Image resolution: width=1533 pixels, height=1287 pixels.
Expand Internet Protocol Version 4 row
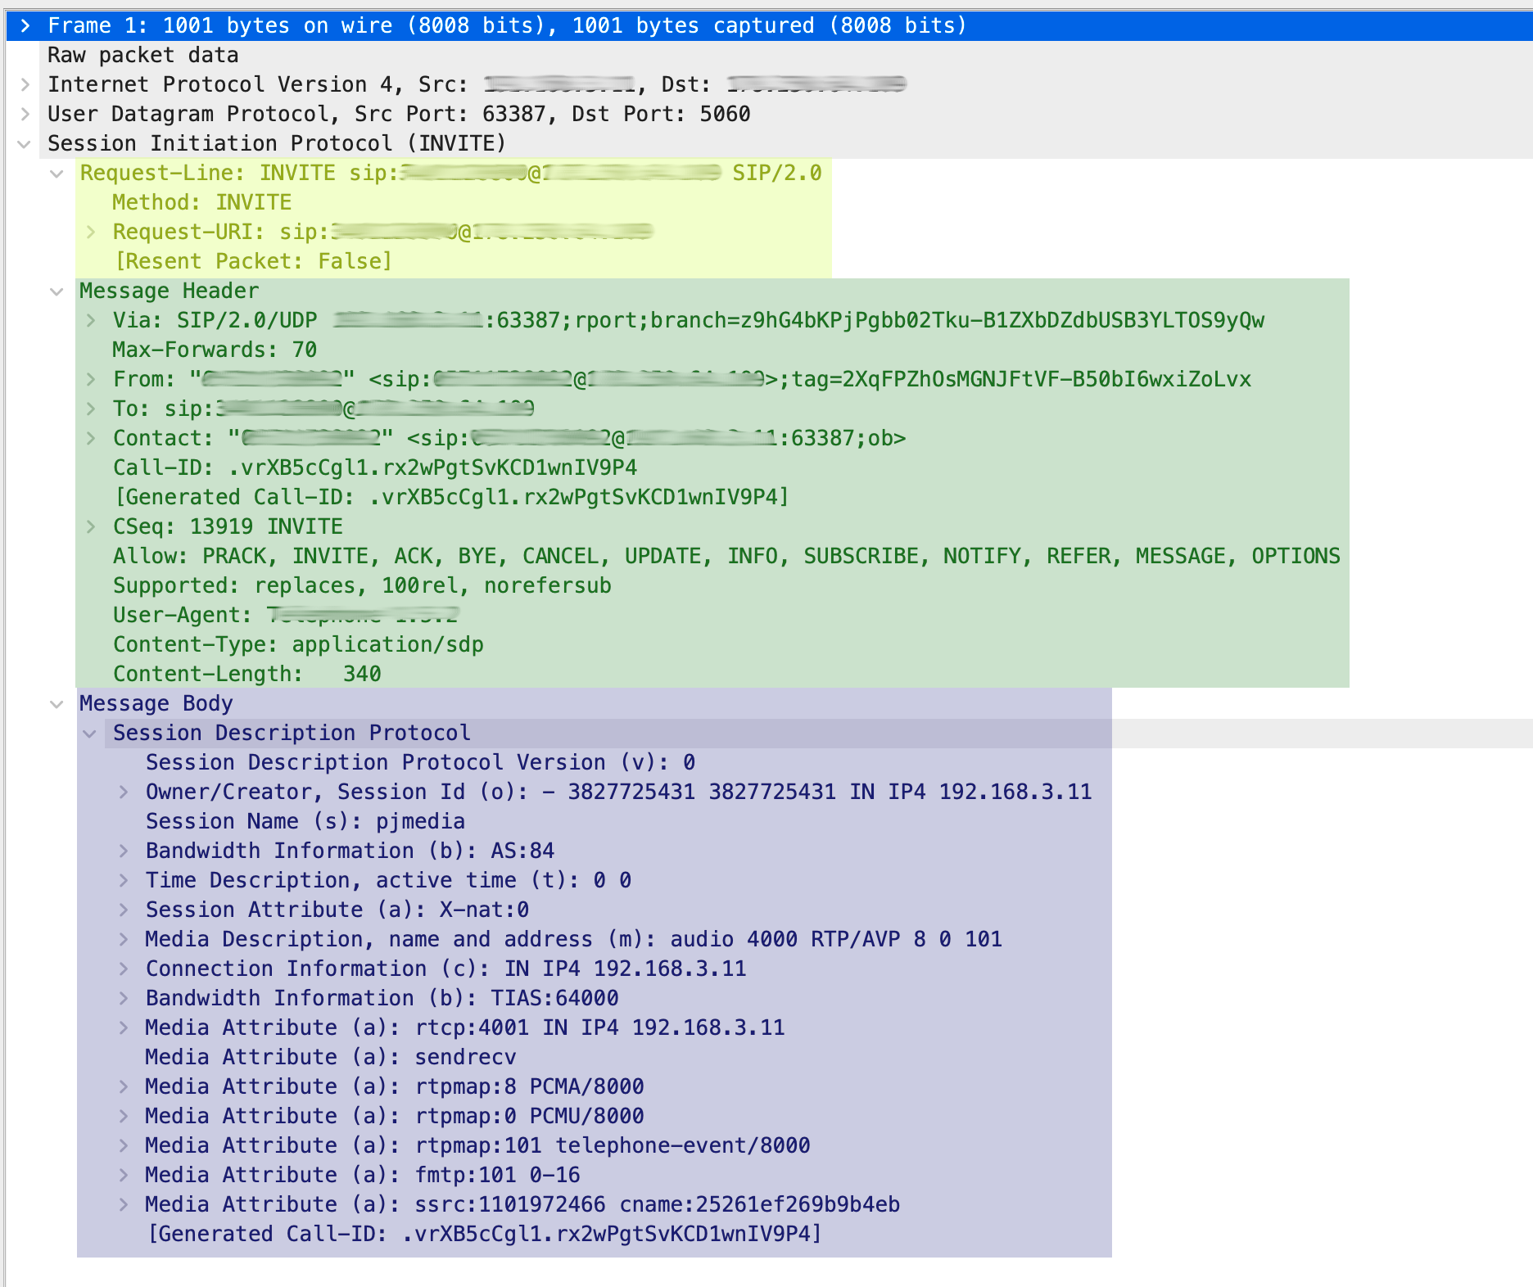point(25,84)
